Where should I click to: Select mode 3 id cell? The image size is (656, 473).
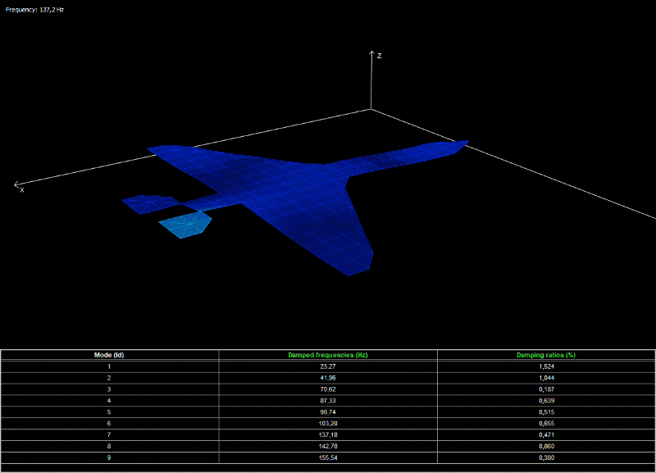[x=109, y=389]
